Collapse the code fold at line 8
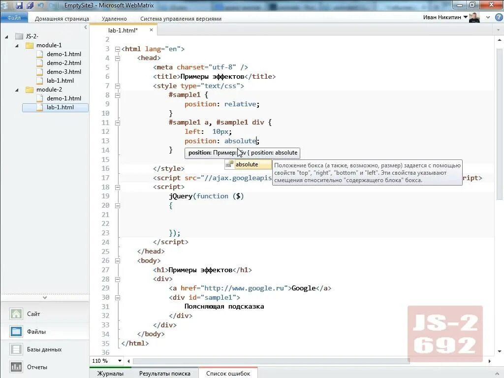 pos(117,94)
